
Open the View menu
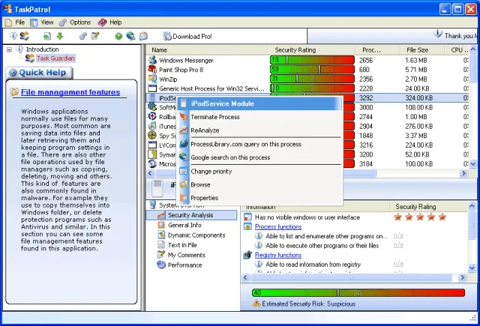[47, 22]
